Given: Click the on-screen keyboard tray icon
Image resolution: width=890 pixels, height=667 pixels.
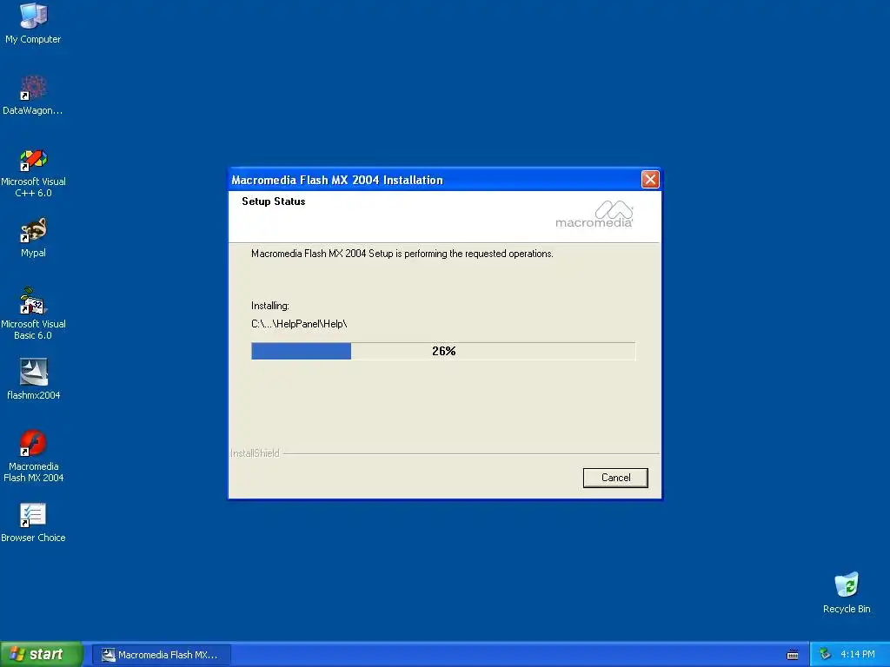Looking at the screenshot, I should pos(793,655).
